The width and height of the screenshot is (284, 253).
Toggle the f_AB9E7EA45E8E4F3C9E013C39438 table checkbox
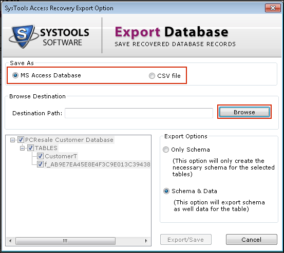tap(40, 164)
